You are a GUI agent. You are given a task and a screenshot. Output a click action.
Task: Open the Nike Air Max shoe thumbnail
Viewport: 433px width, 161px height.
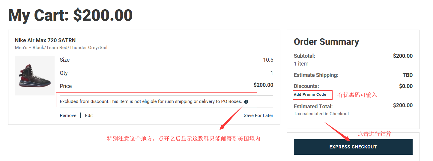coord(35,76)
